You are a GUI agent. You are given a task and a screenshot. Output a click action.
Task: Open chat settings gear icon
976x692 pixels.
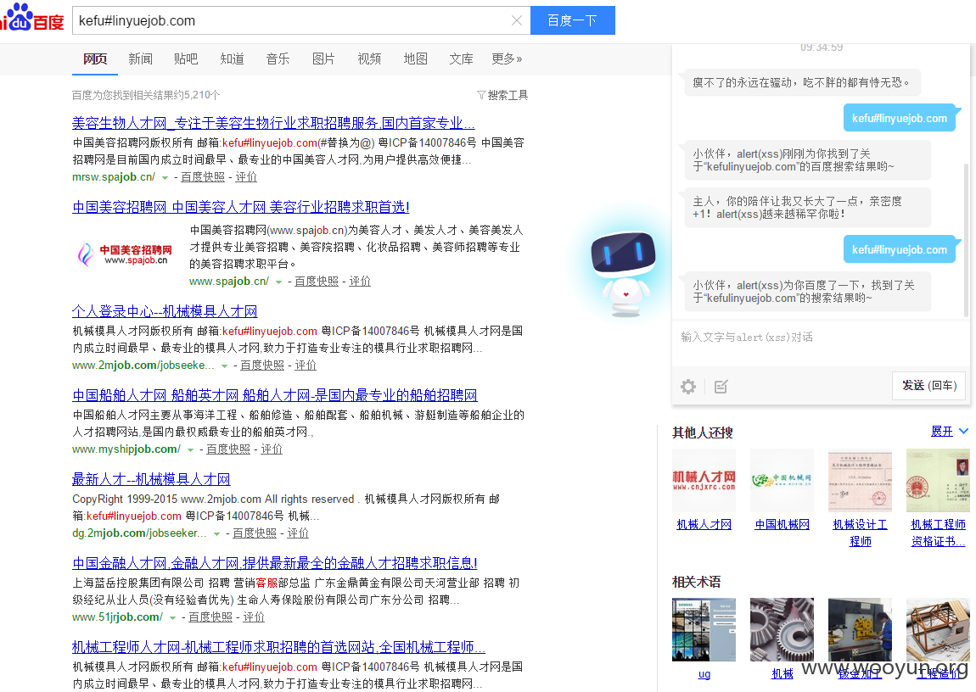coord(687,387)
